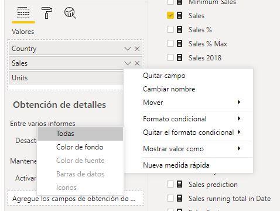280x211 pixels.
Task: Click Sales running total in Date text
Action: click(230, 199)
